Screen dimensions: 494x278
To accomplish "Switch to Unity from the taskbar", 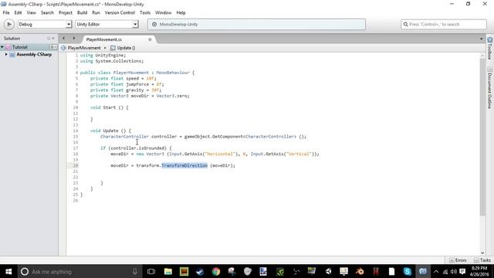I will coord(328,271).
